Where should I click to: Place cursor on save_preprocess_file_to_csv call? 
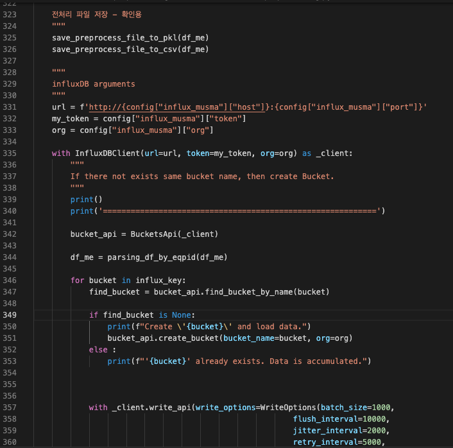click(x=130, y=49)
